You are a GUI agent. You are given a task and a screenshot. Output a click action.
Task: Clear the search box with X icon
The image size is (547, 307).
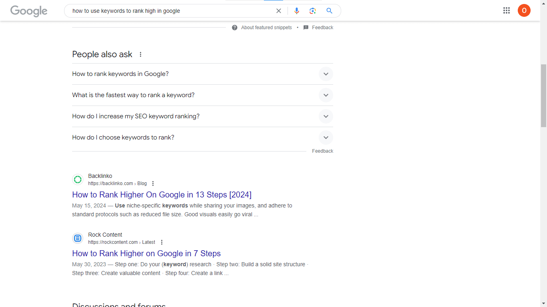tap(279, 11)
